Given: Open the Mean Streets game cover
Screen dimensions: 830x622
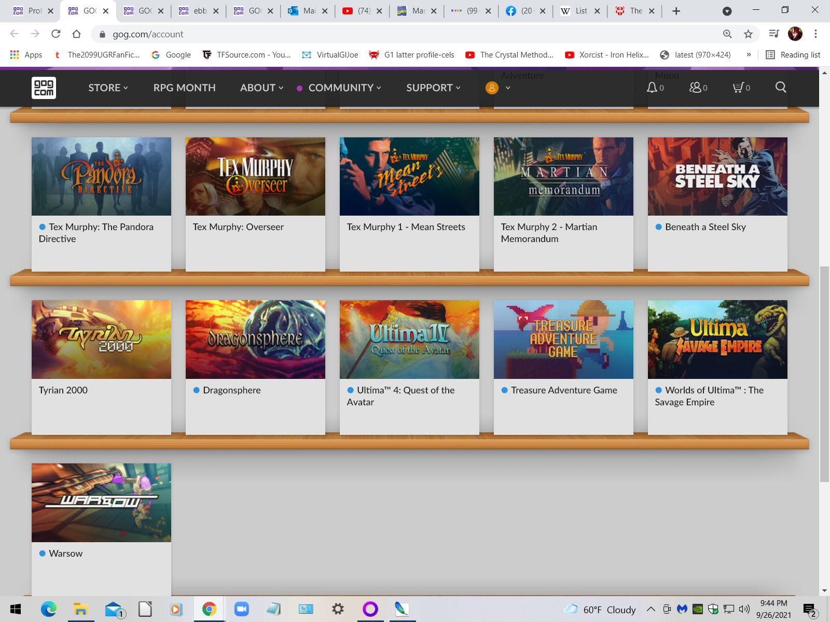Looking at the screenshot, I should [x=409, y=176].
